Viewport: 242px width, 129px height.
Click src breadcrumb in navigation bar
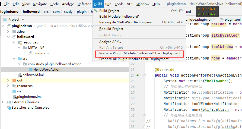tap(46, 12)
